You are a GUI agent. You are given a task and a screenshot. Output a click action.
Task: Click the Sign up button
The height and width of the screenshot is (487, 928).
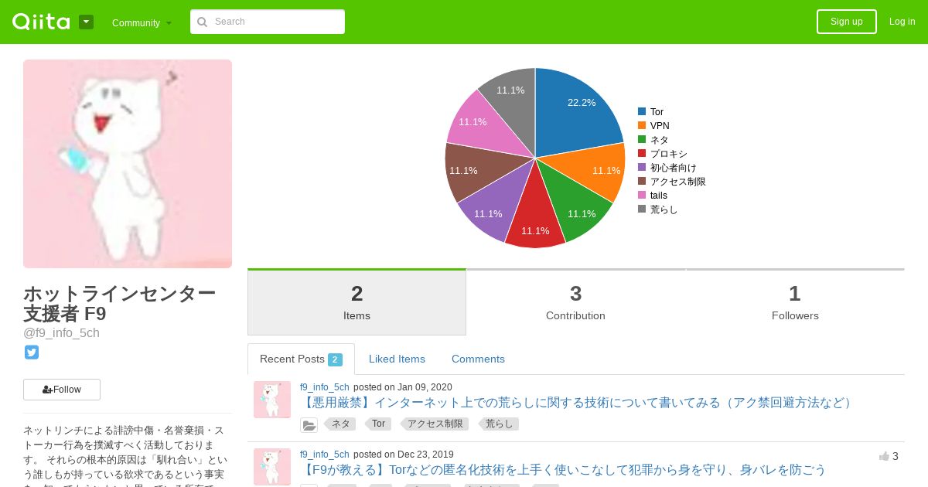[847, 22]
